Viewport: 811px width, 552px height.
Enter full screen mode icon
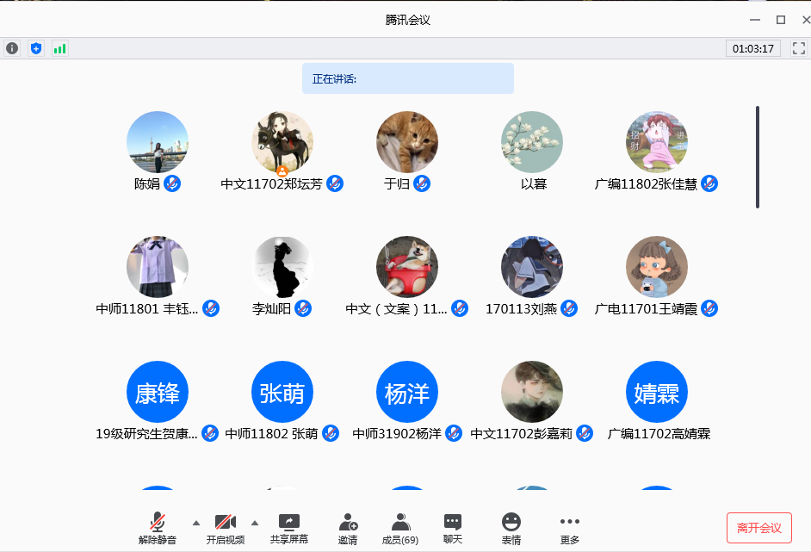click(x=798, y=48)
